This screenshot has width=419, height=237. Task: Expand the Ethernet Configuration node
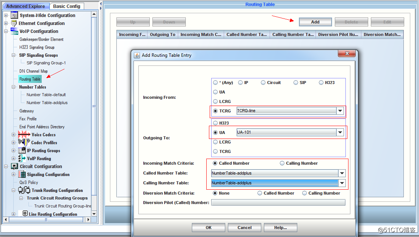[x=6, y=23]
